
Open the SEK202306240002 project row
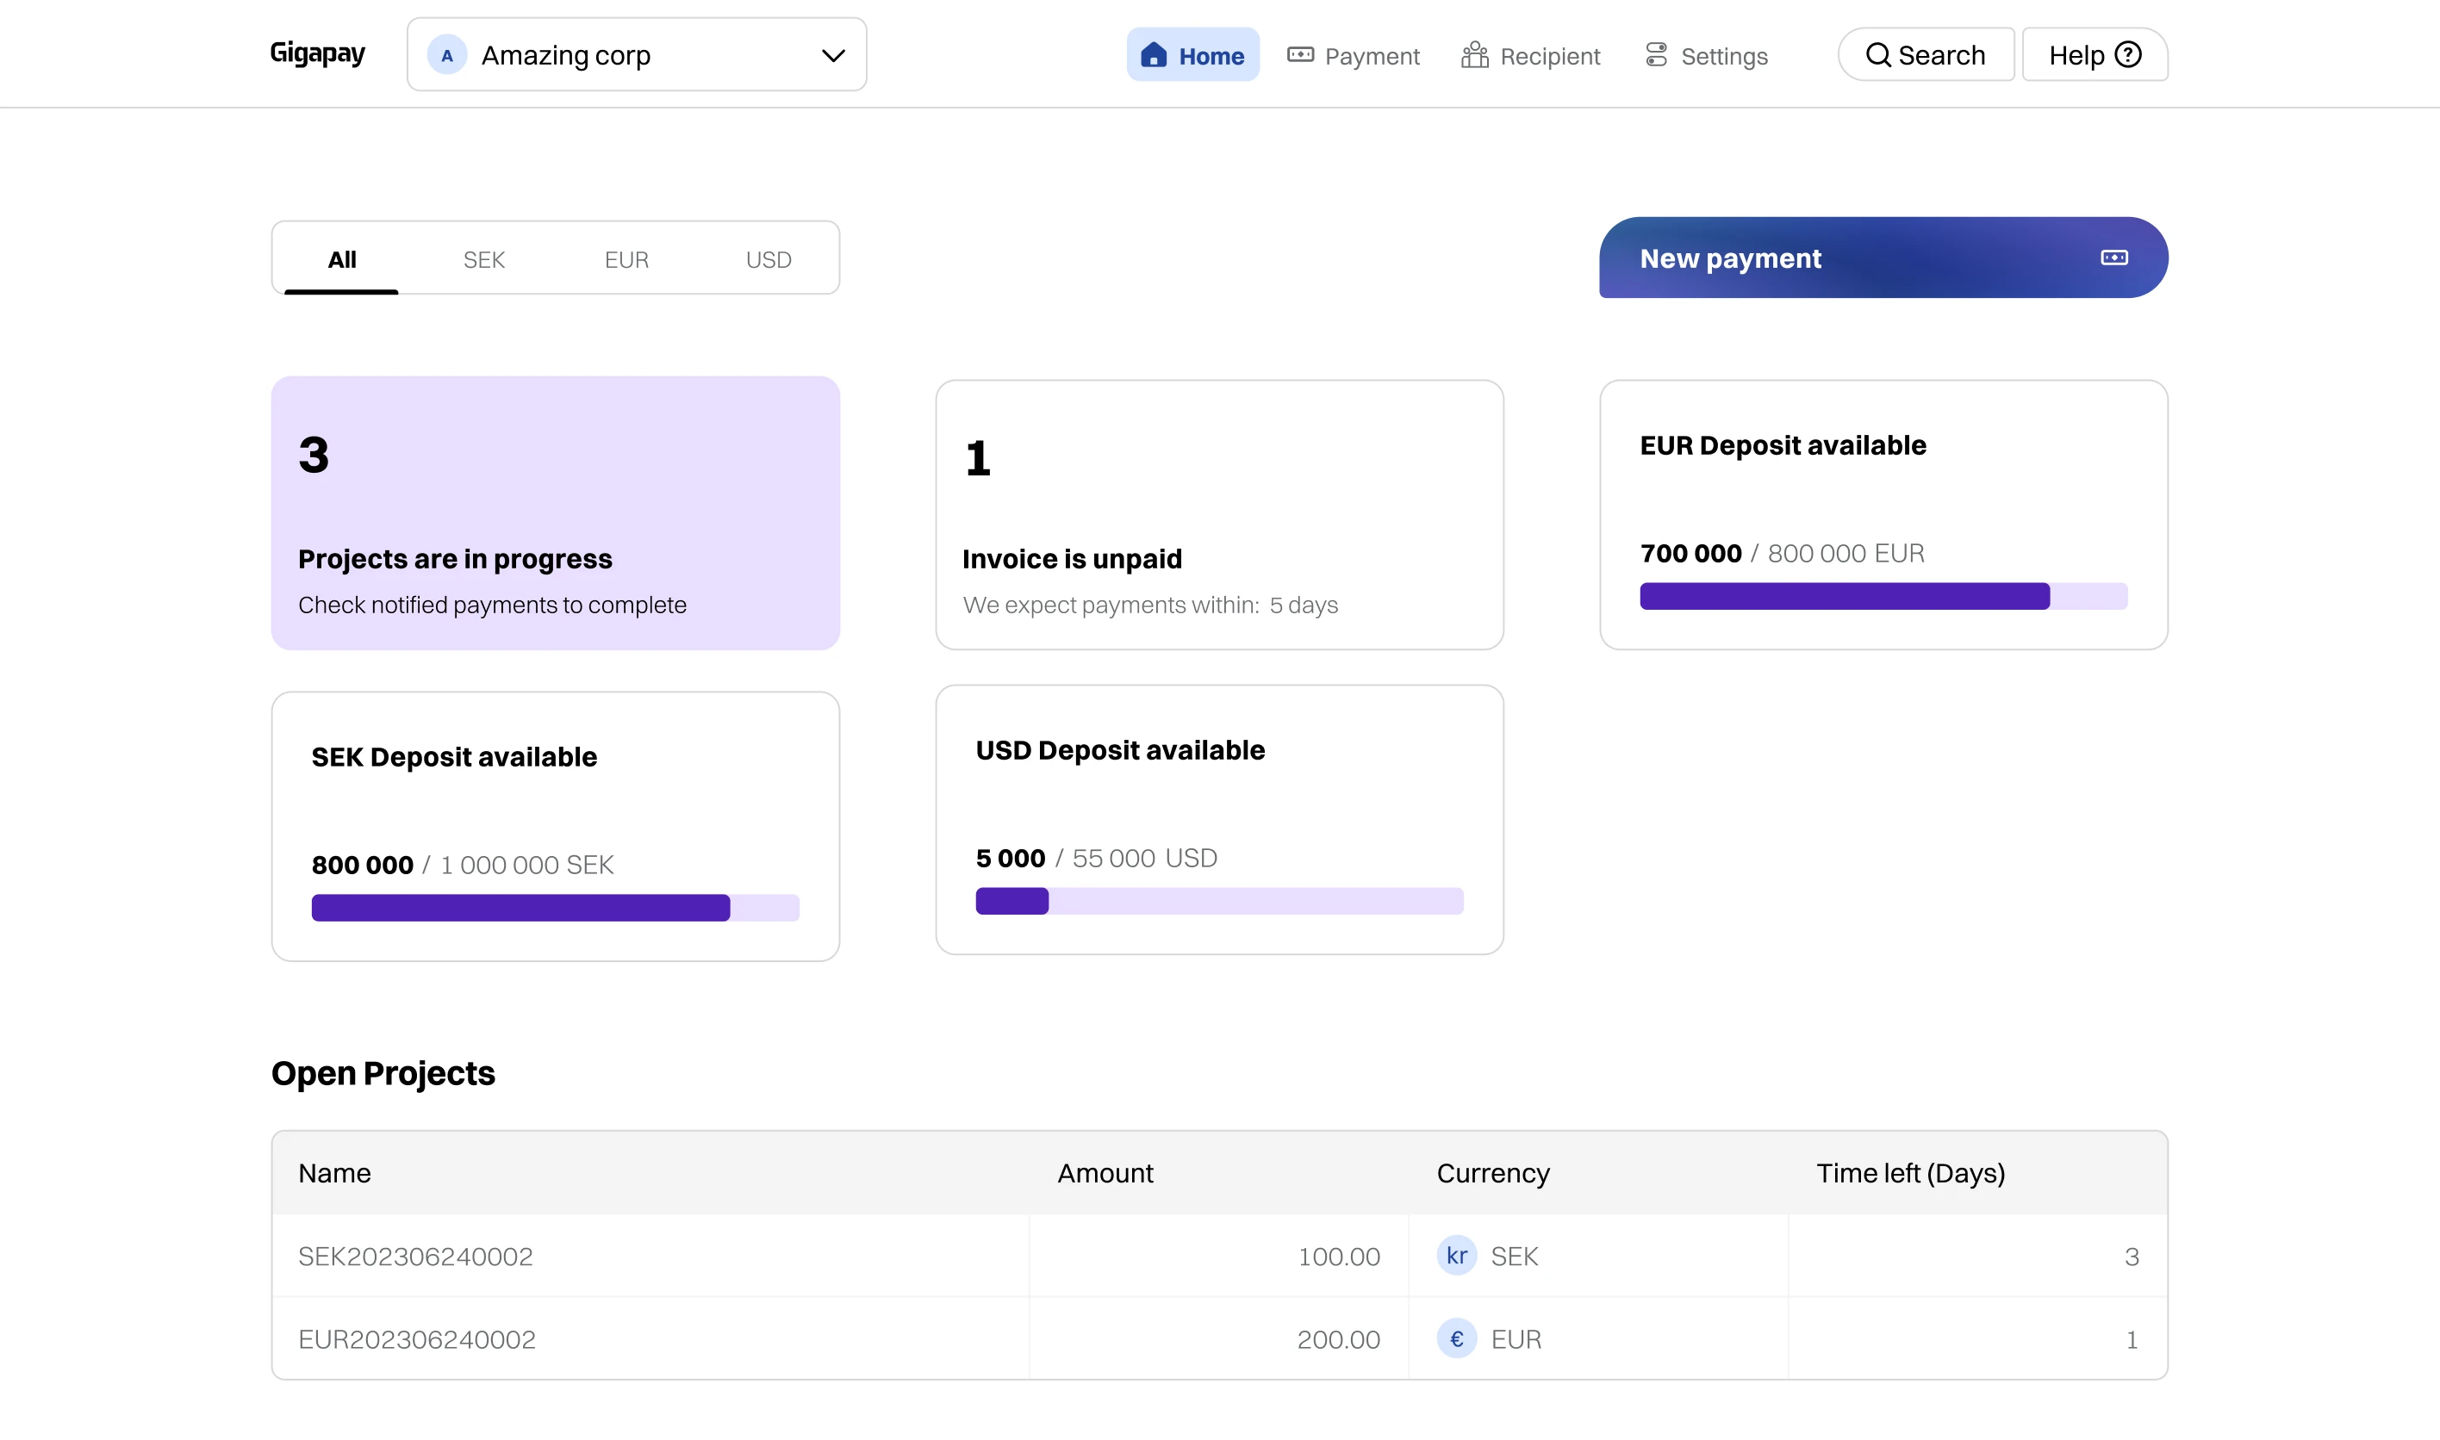tap(415, 1256)
